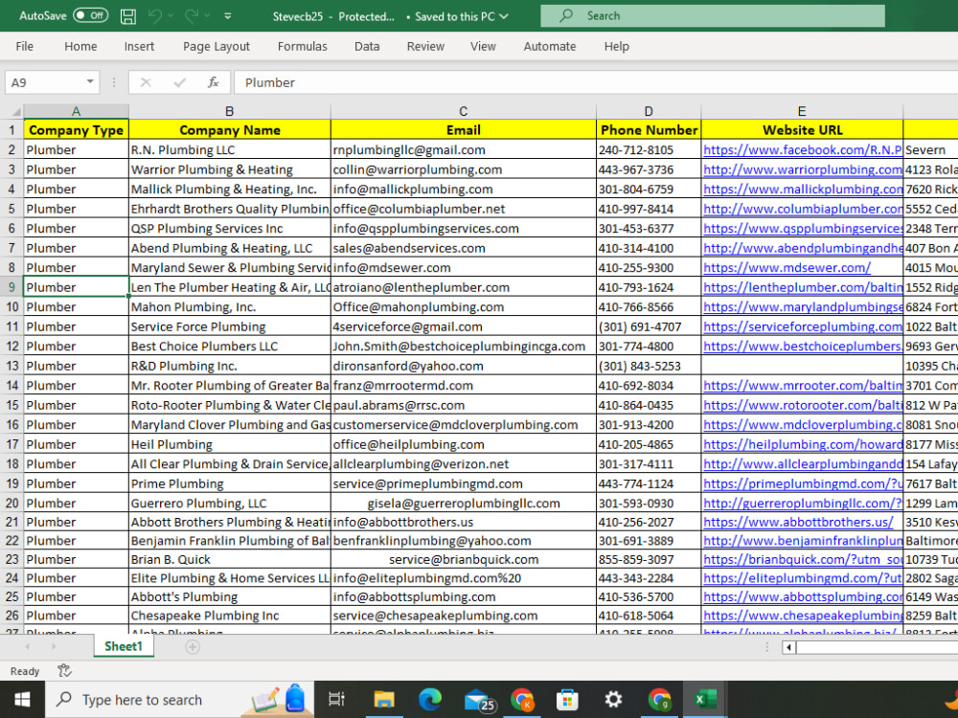Image resolution: width=958 pixels, height=718 pixels.
Task: Select the Company Name header cell
Action: tap(230, 130)
